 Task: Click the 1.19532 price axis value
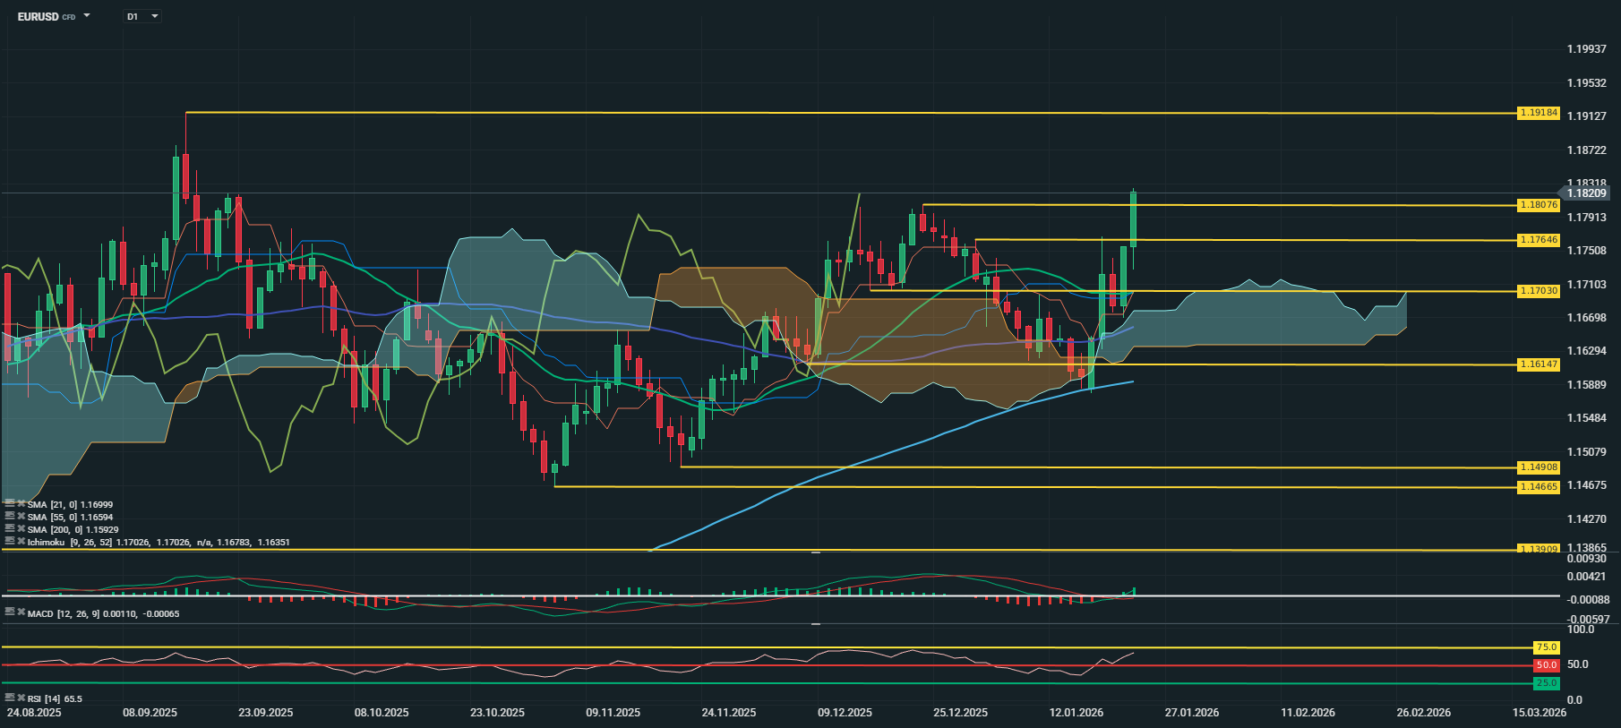click(1587, 83)
